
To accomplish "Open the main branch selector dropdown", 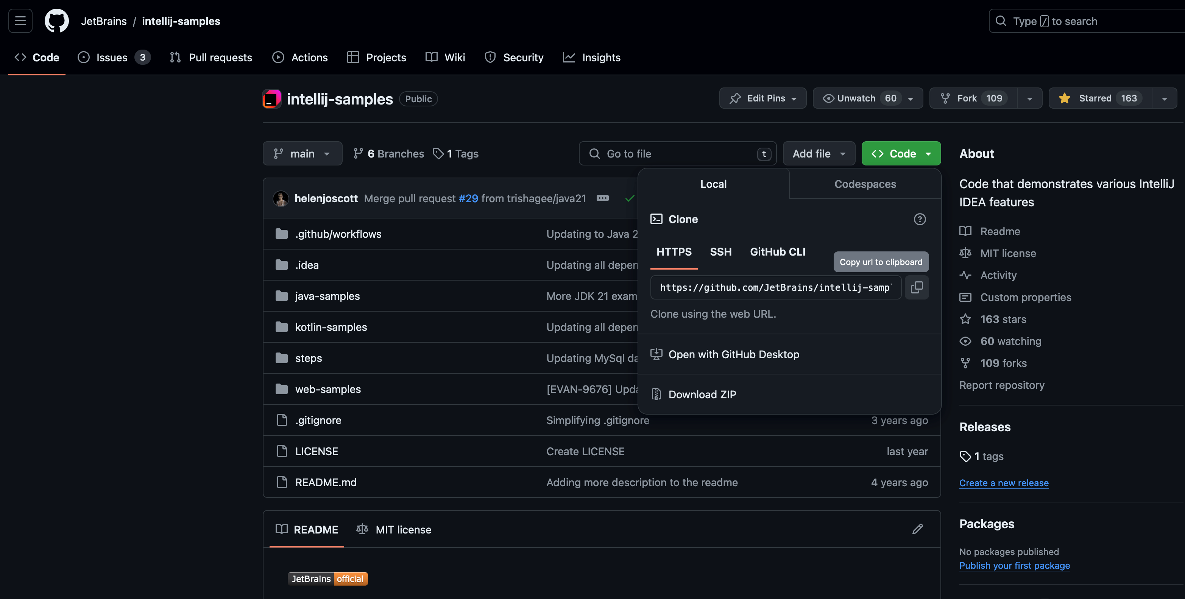I will pyautogui.click(x=302, y=153).
